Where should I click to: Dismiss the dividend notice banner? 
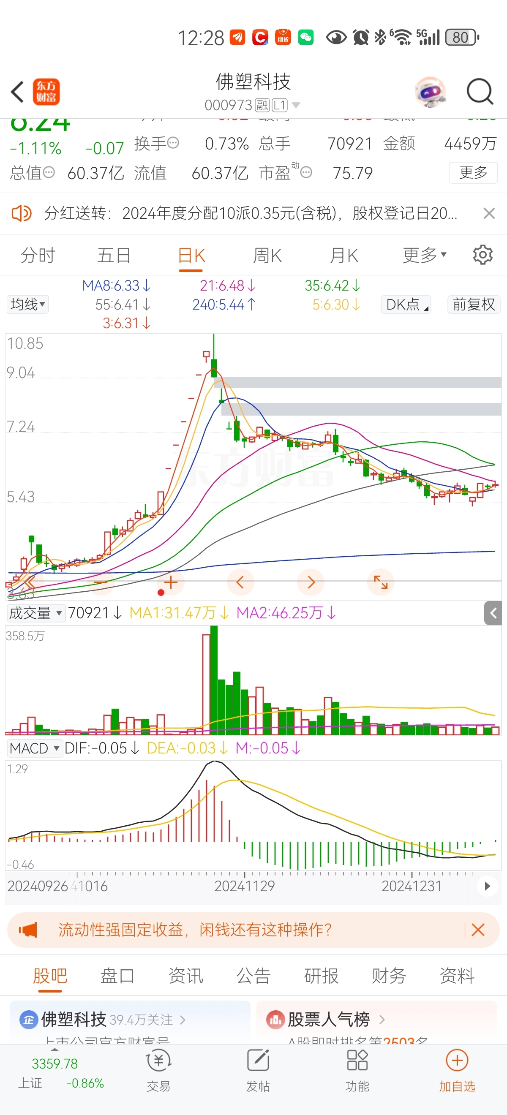489,213
